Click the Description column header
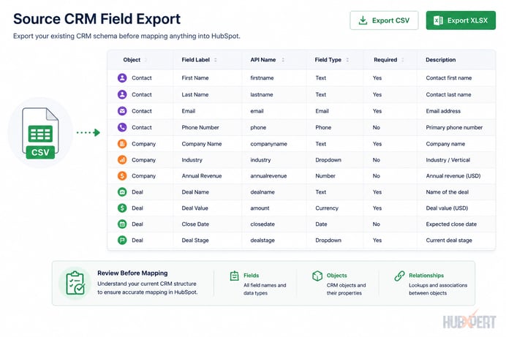Screen dimensions: 506x337 pyautogui.click(x=440, y=60)
